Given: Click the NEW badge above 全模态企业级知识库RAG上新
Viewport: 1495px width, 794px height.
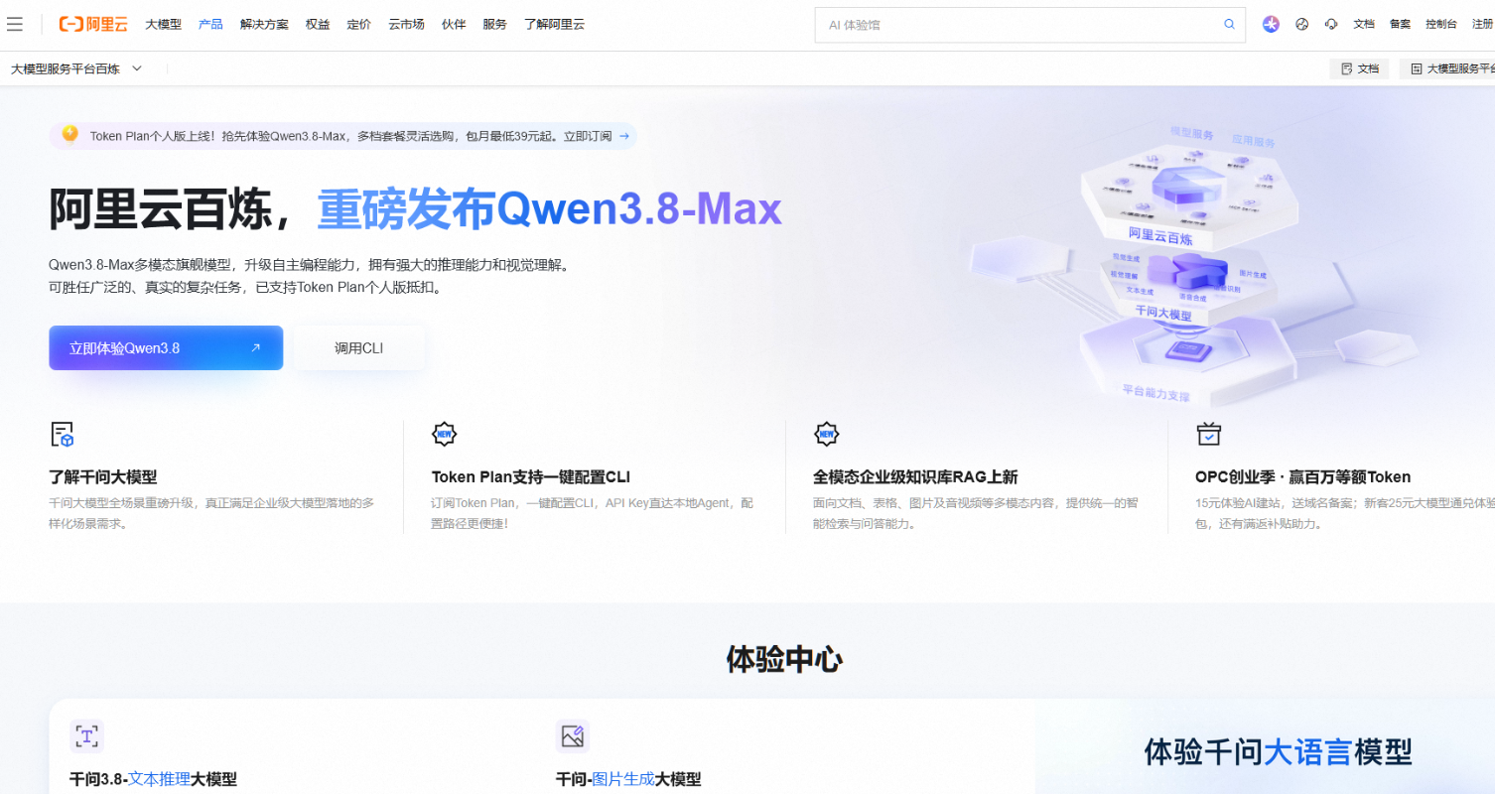Looking at the screenshot, I should point(826,434).
